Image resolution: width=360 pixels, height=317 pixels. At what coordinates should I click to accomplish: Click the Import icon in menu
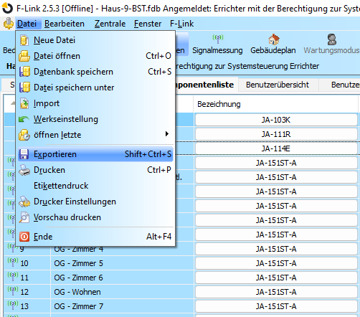(24, 103)
